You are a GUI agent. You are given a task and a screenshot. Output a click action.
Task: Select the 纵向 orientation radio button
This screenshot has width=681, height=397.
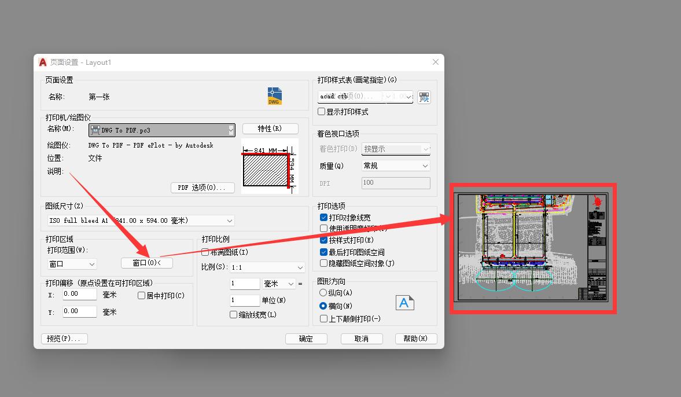[323, 292]
